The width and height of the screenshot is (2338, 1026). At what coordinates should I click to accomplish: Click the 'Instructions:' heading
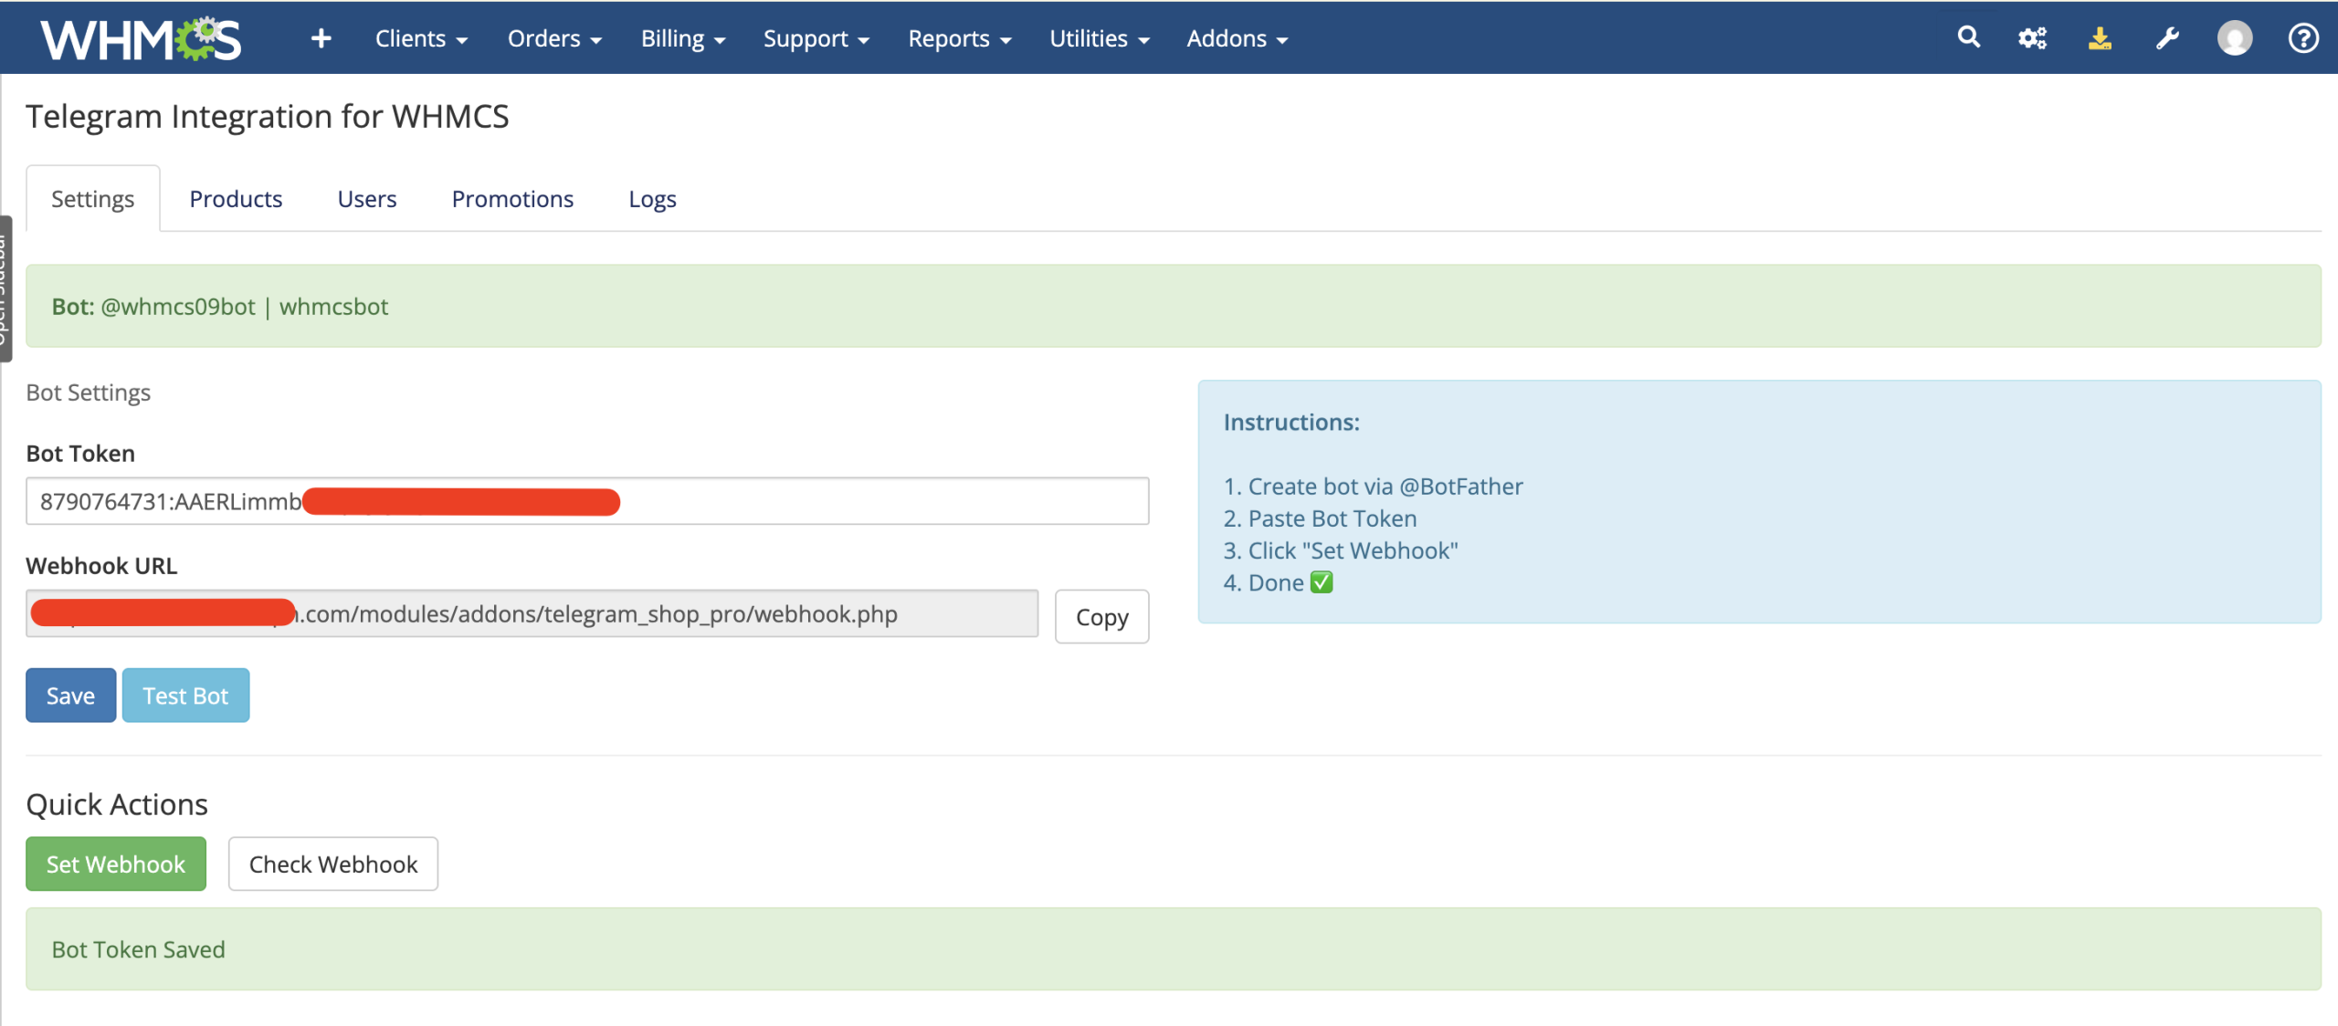[1291, 423]
